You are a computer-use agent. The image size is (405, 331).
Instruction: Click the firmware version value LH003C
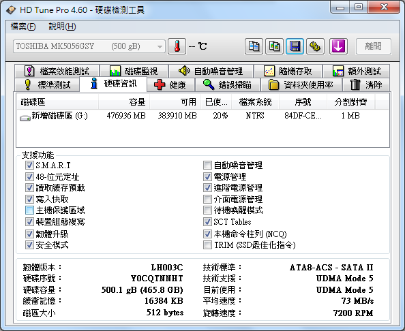[167, 267]
